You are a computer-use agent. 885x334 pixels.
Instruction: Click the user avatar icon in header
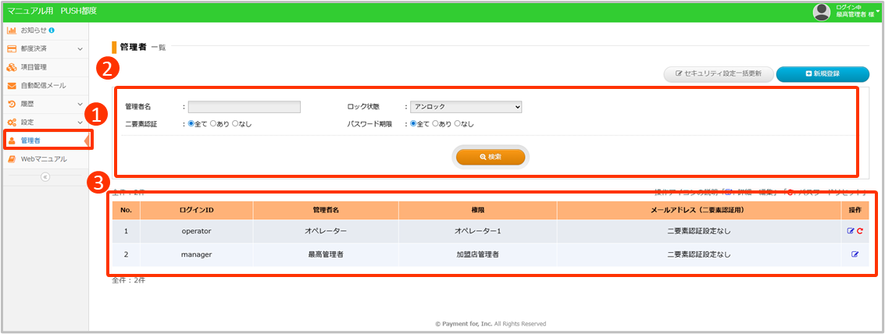[821, 12]
